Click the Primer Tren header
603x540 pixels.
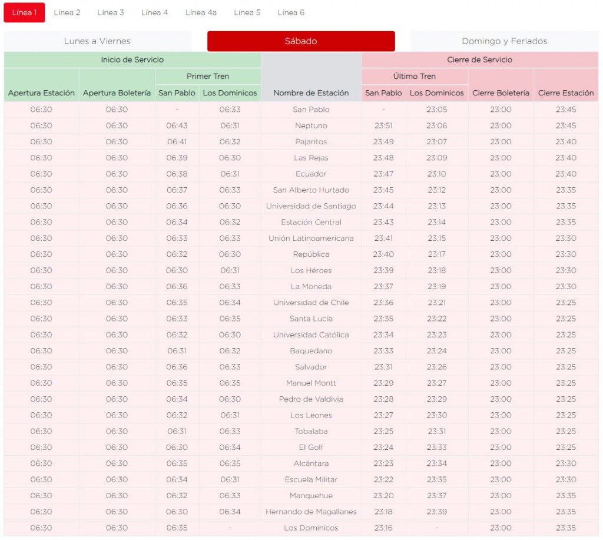point(208,76)
